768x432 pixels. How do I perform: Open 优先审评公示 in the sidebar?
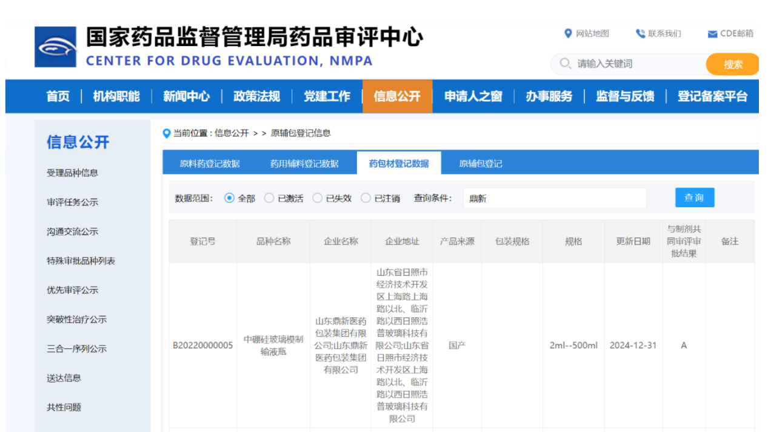tap(73, 290)
